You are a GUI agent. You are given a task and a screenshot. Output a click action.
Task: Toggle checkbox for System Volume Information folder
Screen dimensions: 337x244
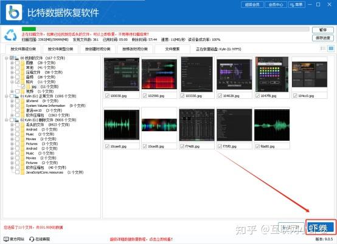click(x=18, y=106)
